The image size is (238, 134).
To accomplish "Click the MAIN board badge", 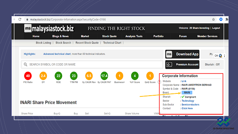I will point(187,93).
